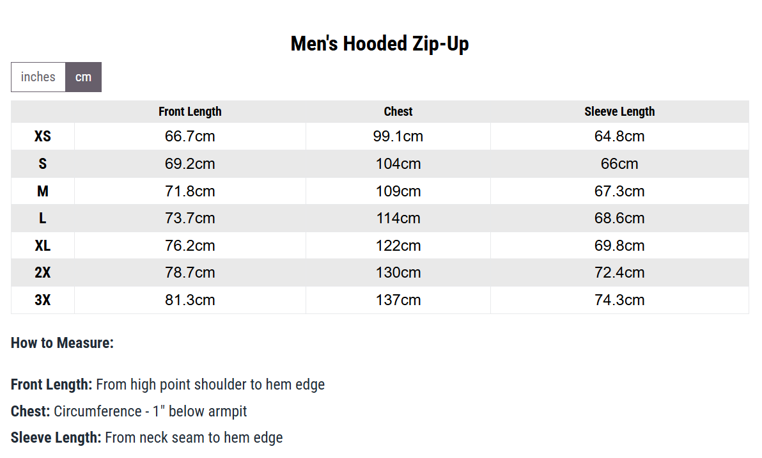762x458 pixels.
Task: Click the Chest measuring instruction text
Action: tap(128, 411)
